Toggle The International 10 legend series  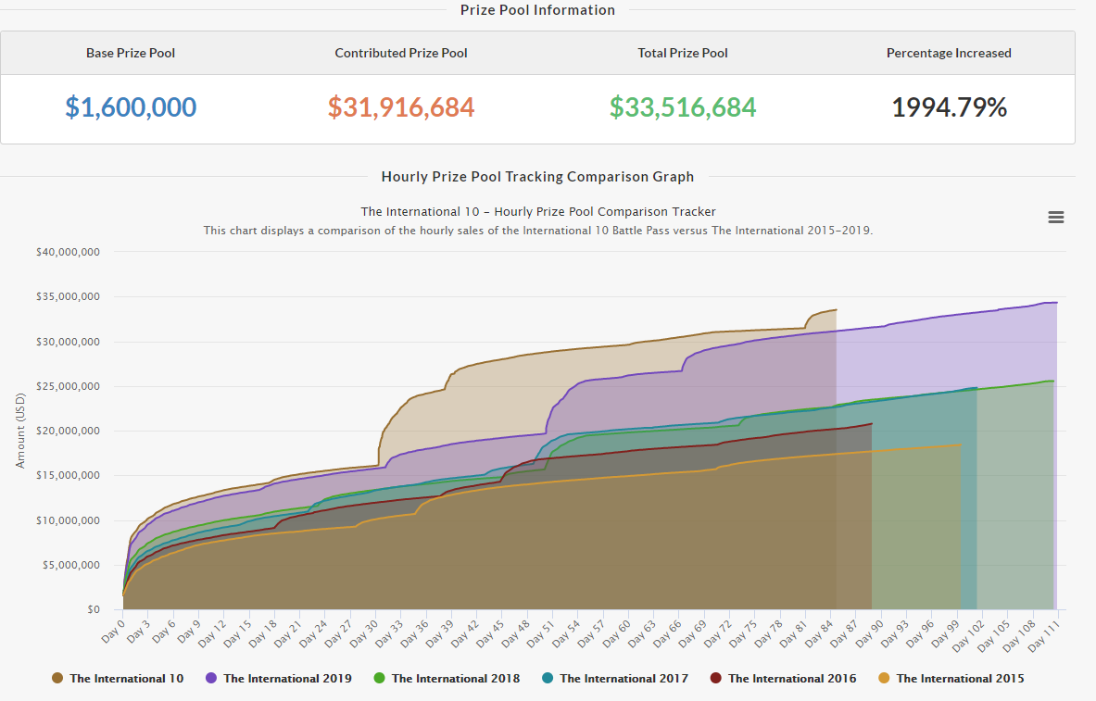[118, 678]
